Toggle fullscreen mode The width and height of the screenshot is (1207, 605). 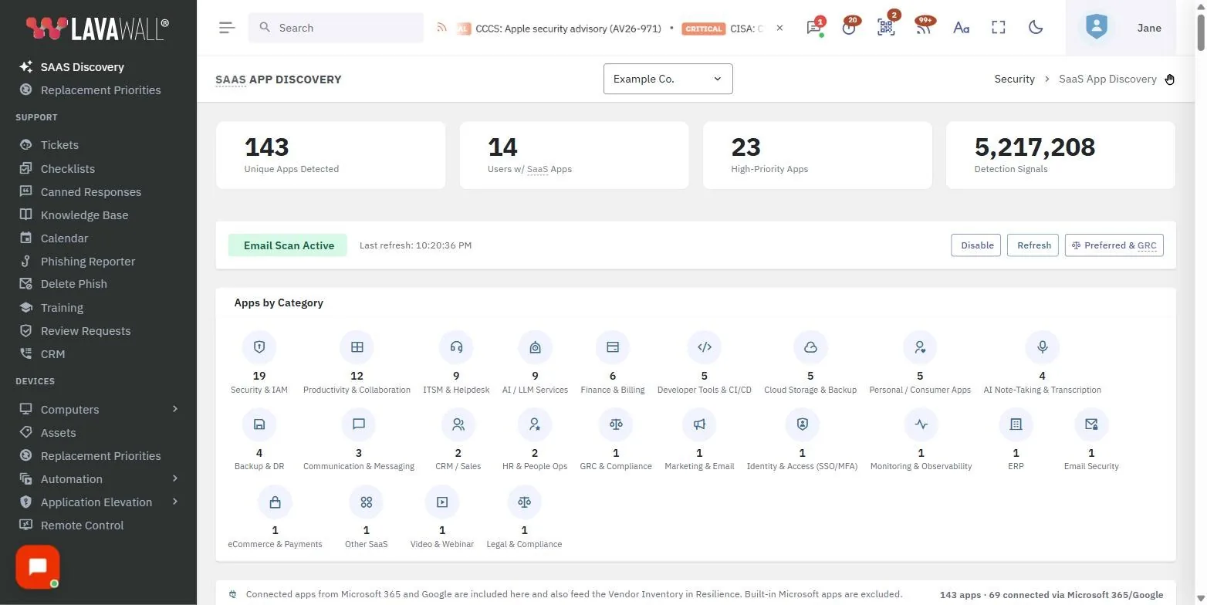pyautogui.click(x=999, y=28)
